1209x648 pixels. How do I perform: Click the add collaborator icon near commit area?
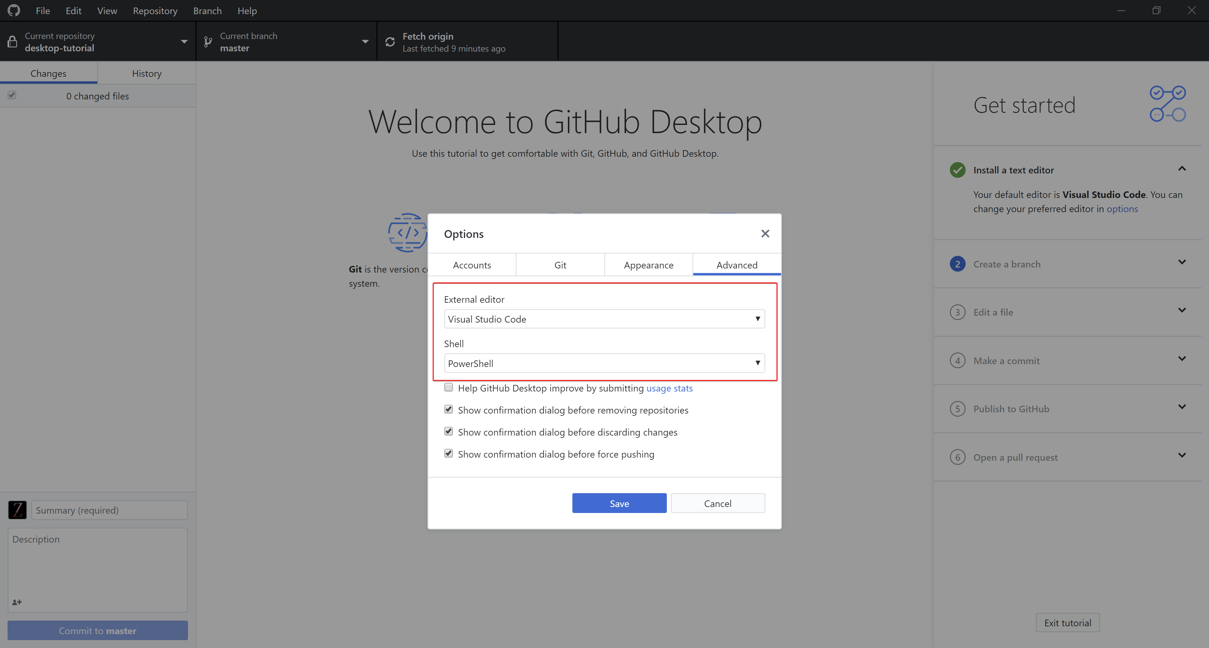(17, 602)
